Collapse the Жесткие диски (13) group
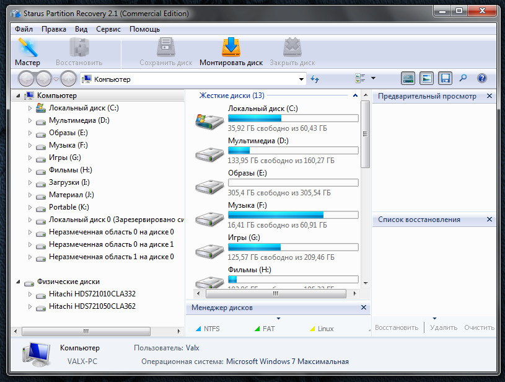The height and width of the screenshot is (382, 505). pos(355,95)
